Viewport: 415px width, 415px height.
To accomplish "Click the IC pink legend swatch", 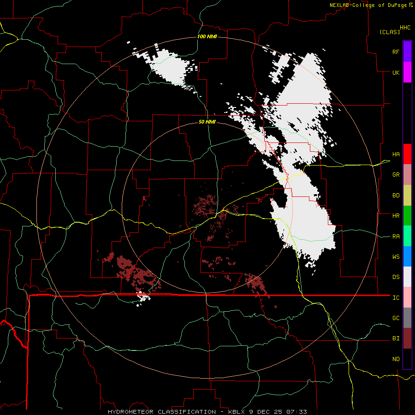I will pos(407,297).
